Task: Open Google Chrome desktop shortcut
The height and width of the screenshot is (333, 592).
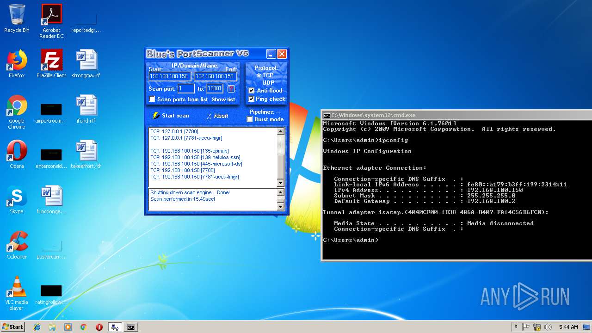Action: tap(17, 112)
